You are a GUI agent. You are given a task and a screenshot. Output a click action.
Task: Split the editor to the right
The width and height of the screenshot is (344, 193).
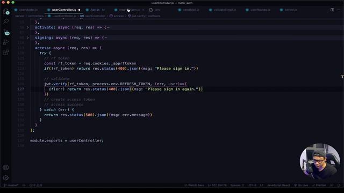[x=332, y=10]
